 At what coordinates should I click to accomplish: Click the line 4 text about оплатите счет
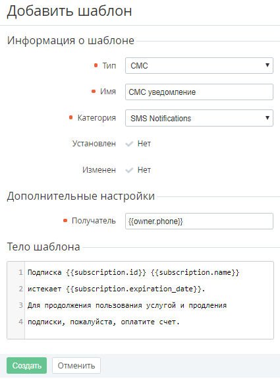click(103, 322)
